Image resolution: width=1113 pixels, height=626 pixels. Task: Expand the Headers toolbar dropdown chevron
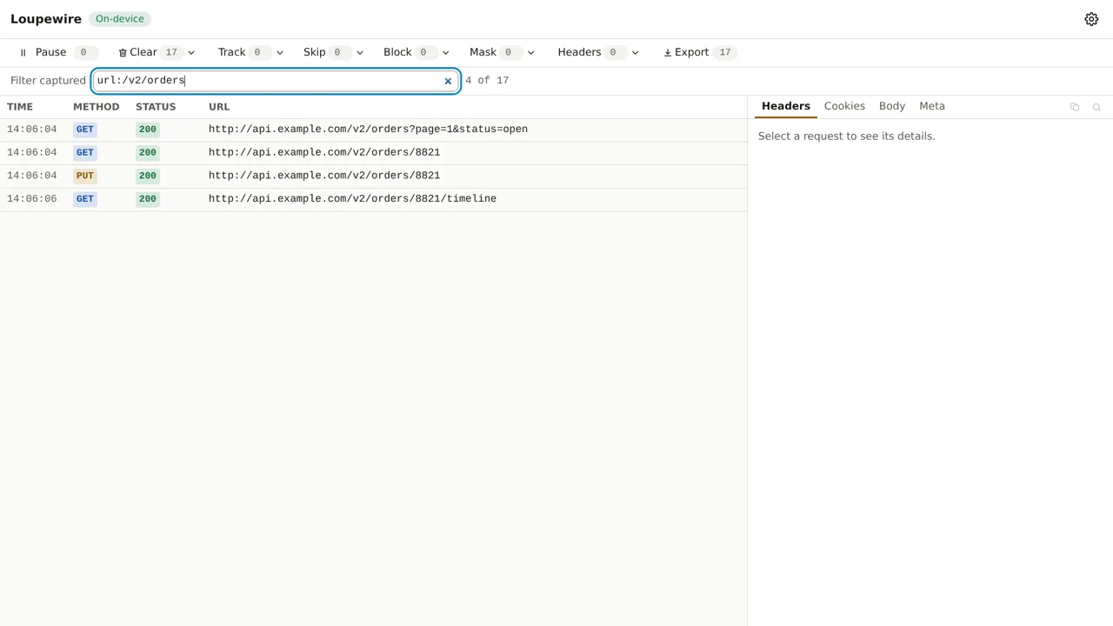point(635,52)
